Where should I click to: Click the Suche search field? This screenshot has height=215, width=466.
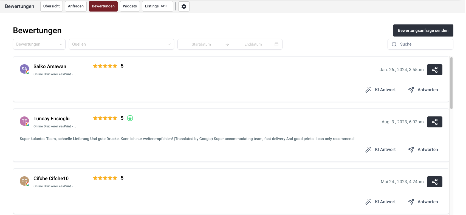pyautogui.click(x=420, y=44)
